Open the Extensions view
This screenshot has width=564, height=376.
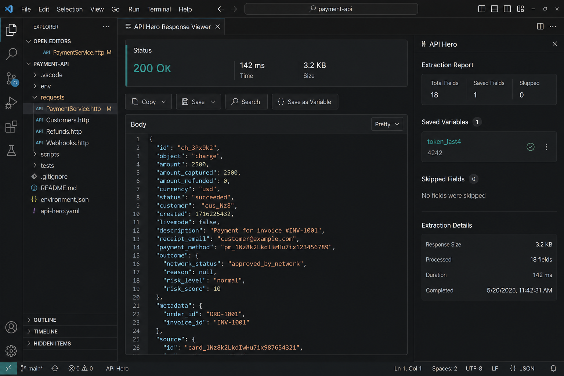[x=11, y=127]
